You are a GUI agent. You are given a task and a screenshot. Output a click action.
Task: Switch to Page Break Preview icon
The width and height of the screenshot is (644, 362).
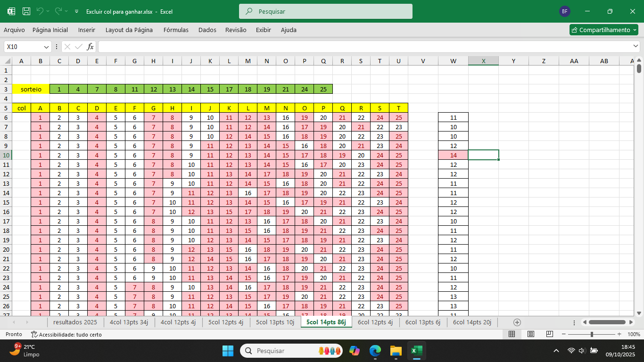pyautogui.click(x=549, y=334)
